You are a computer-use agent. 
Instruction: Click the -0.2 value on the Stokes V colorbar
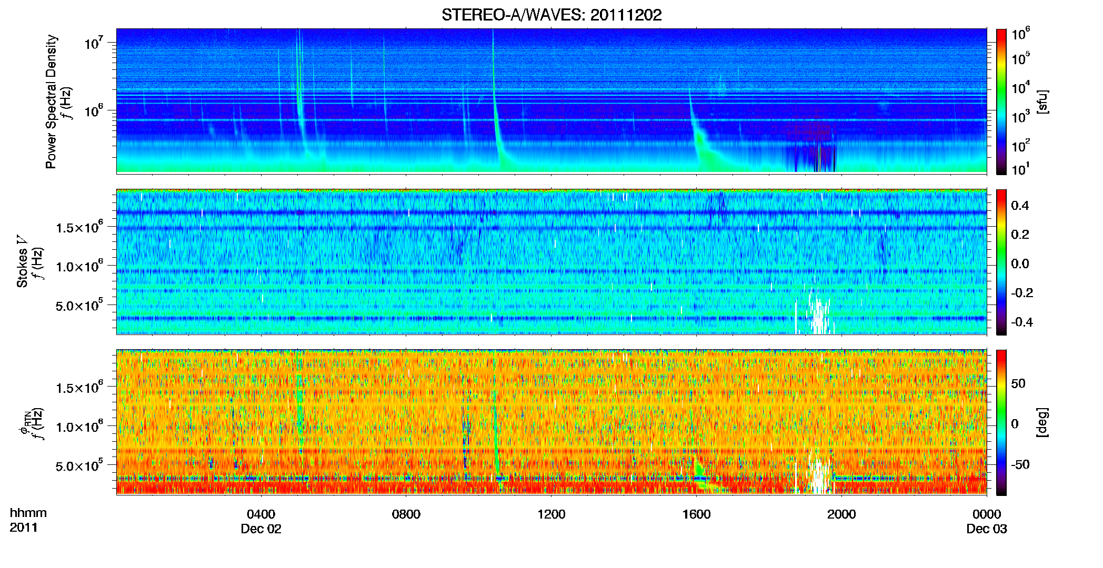click(x=1022, y=293)
